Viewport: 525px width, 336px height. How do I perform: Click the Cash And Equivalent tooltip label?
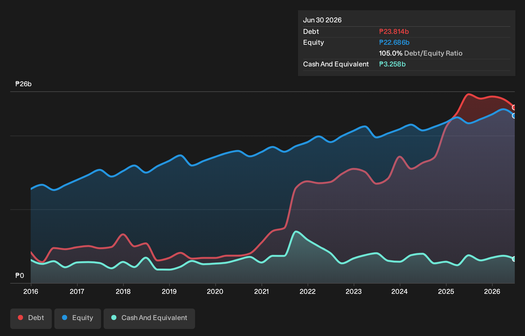tap(336, 64)
